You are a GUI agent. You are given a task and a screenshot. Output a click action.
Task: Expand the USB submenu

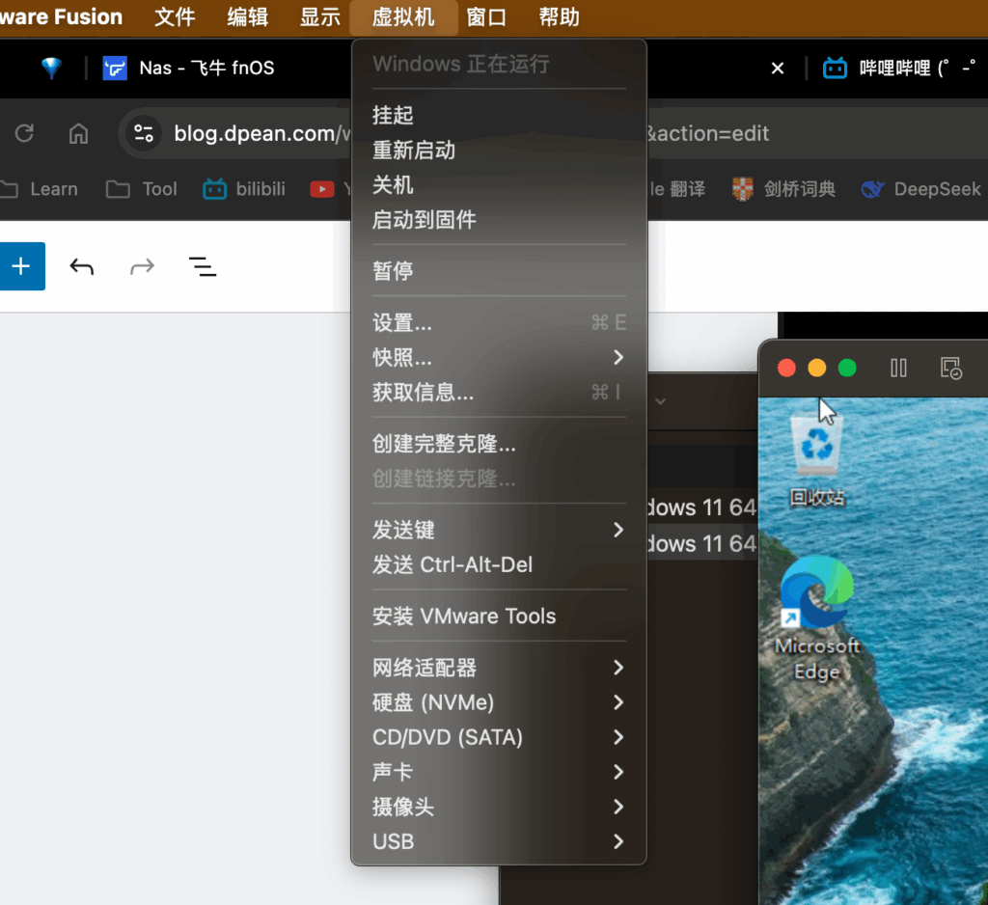pos(498,841)
